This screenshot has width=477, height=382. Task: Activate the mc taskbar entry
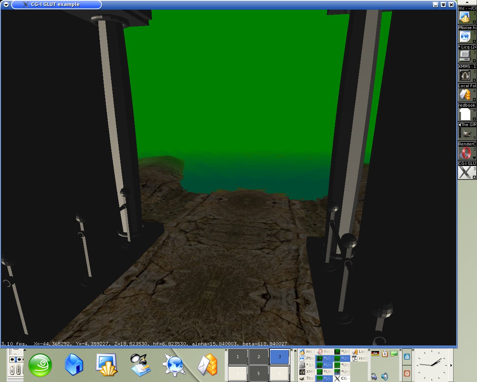[306, 352]
